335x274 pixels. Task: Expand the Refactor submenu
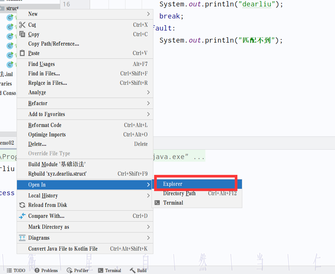point(148,103)
